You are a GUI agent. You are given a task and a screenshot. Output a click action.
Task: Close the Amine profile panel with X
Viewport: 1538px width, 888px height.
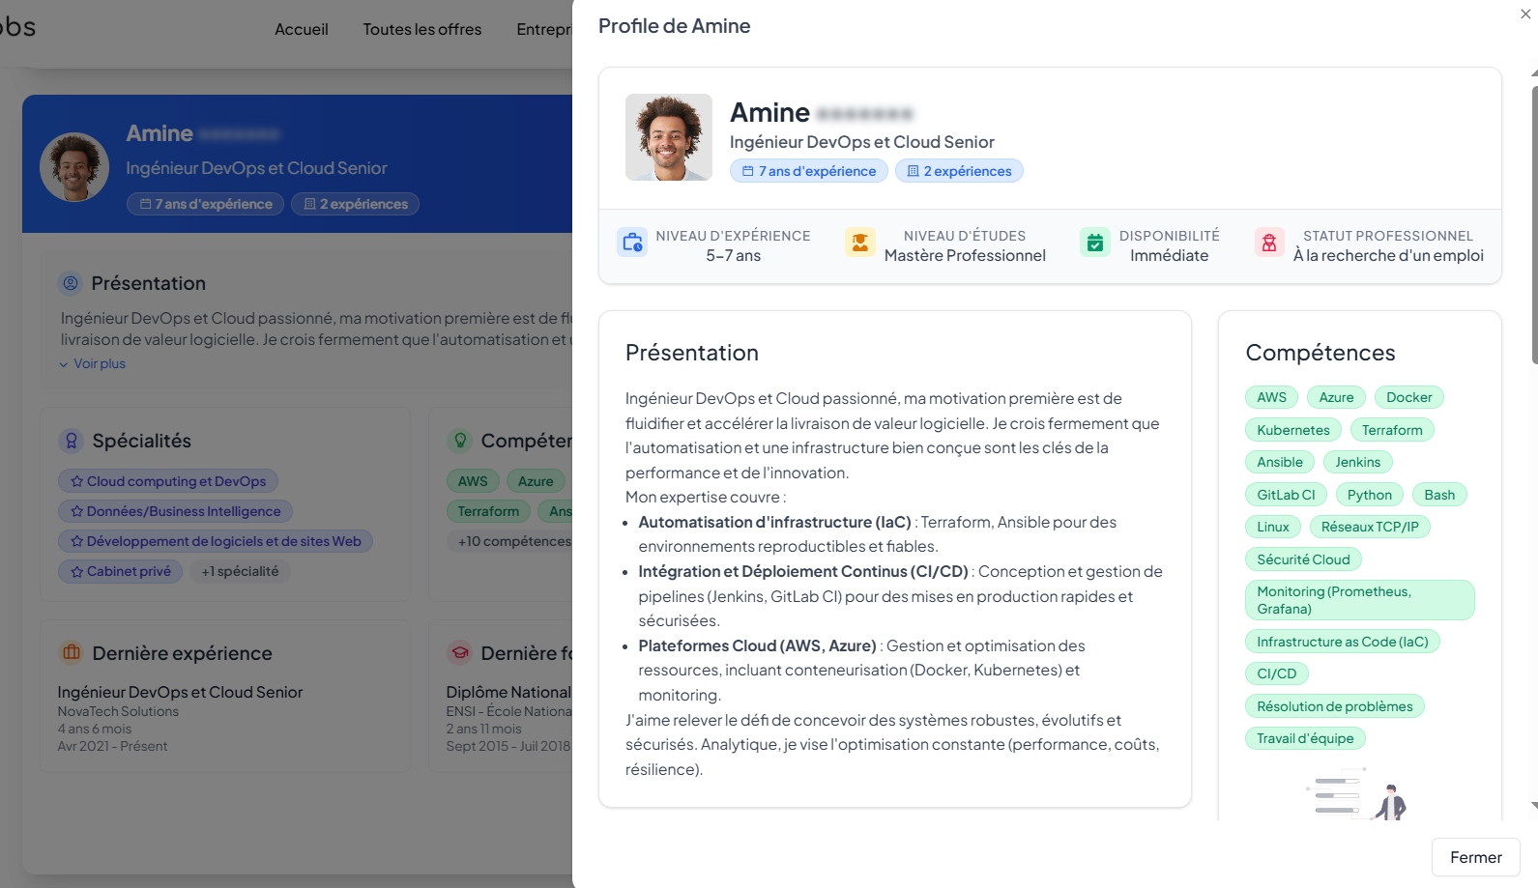[1525, 14]
